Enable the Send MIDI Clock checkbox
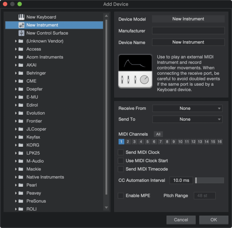Viewport: 232px width, 228px height. click(121, 152)
